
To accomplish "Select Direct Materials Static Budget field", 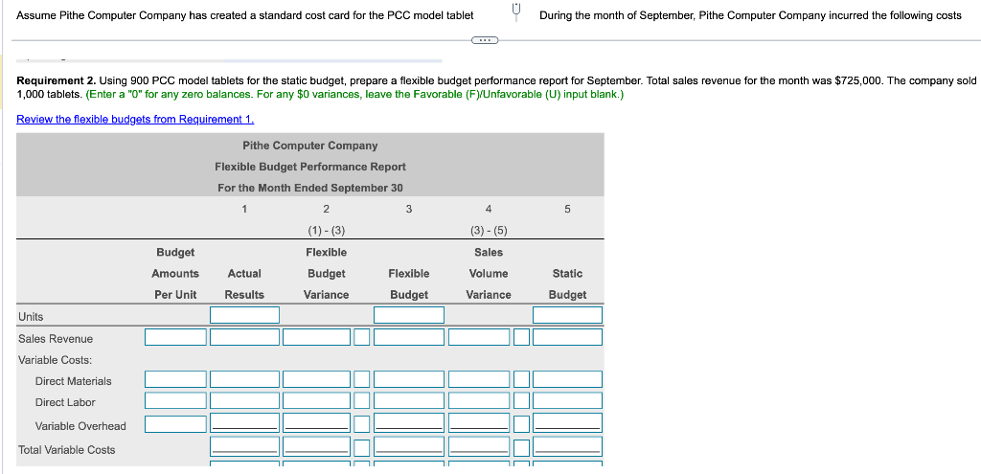I will pyautogui.click(x=567, y=379).
